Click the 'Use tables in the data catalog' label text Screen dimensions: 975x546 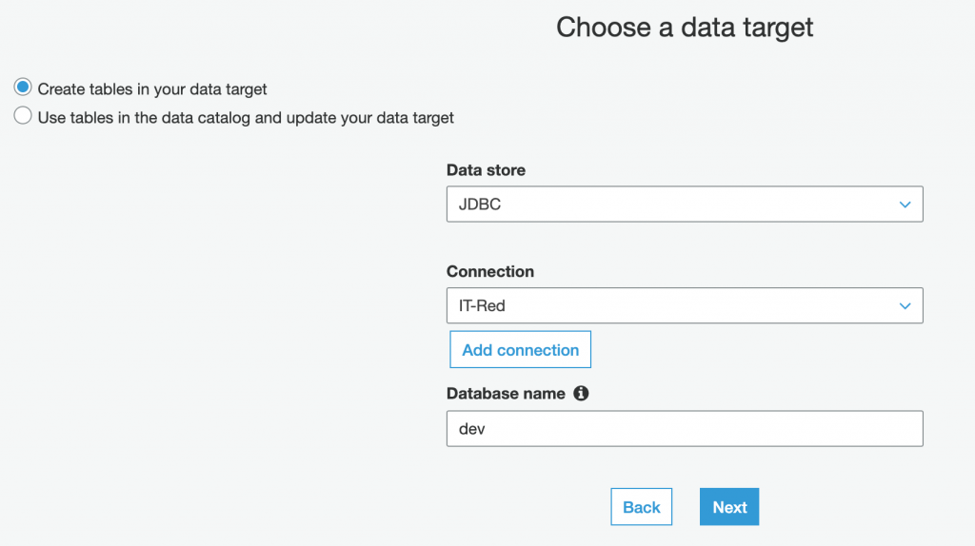(x=246, y=118)
